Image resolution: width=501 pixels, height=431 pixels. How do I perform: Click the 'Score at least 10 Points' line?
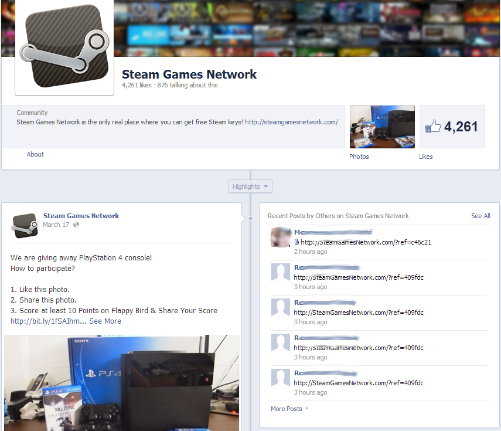point(114,310)
